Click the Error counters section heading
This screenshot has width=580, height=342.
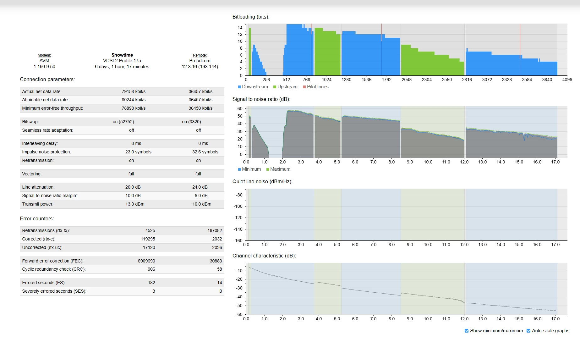(x=37, y=219)
